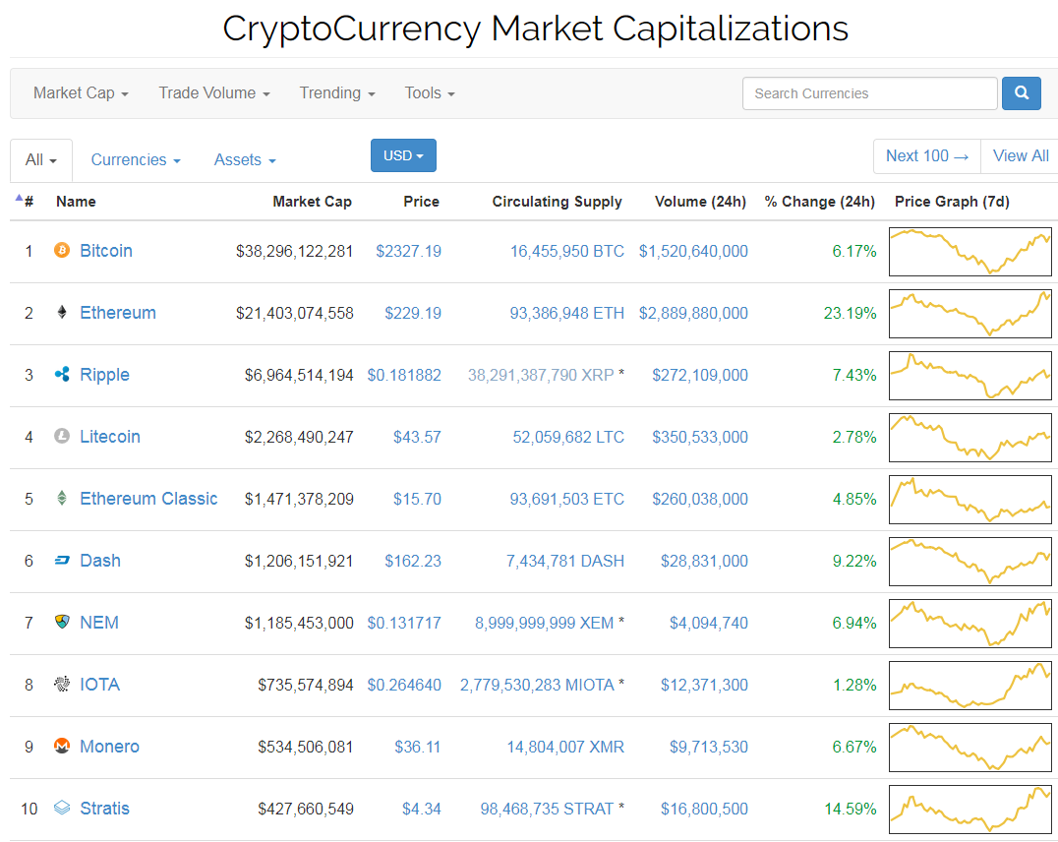Click the Ripple logo icon

click(62, 374)
